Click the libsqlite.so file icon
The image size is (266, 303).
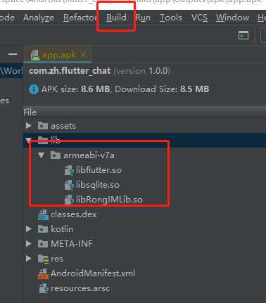tap(69, 185)
